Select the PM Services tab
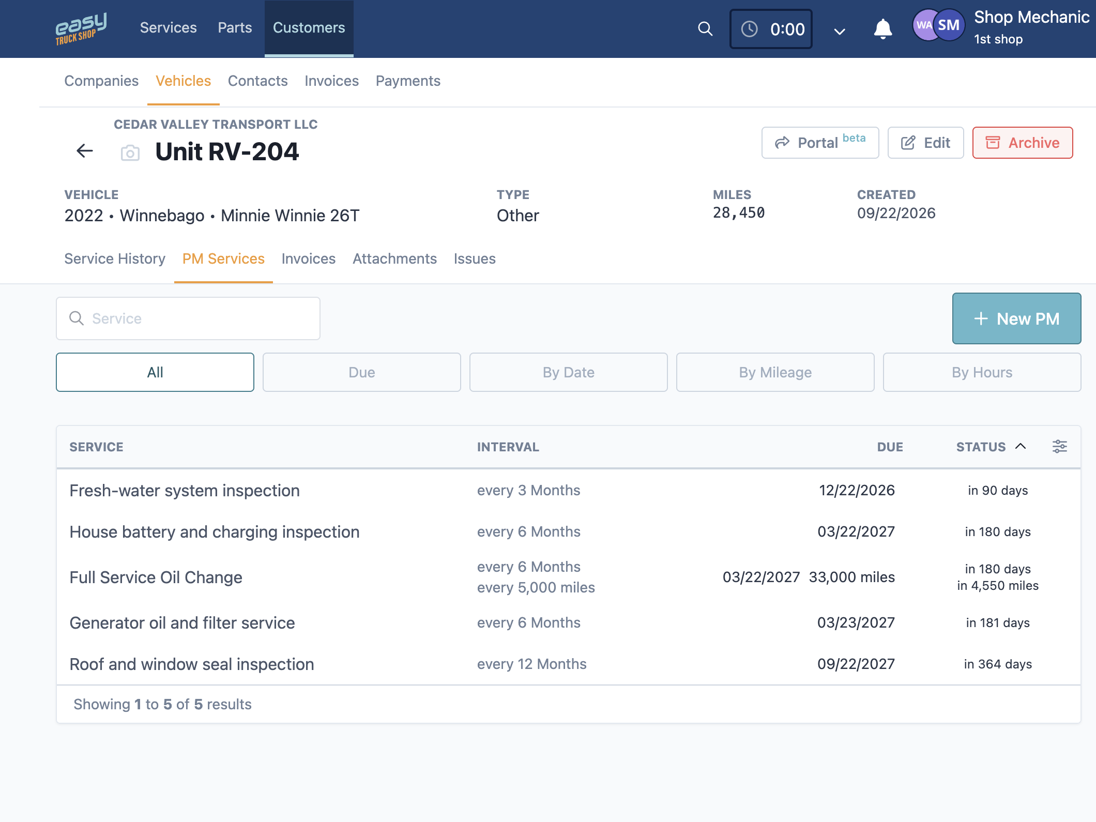 pyautogui.click(x=224, y=259)
